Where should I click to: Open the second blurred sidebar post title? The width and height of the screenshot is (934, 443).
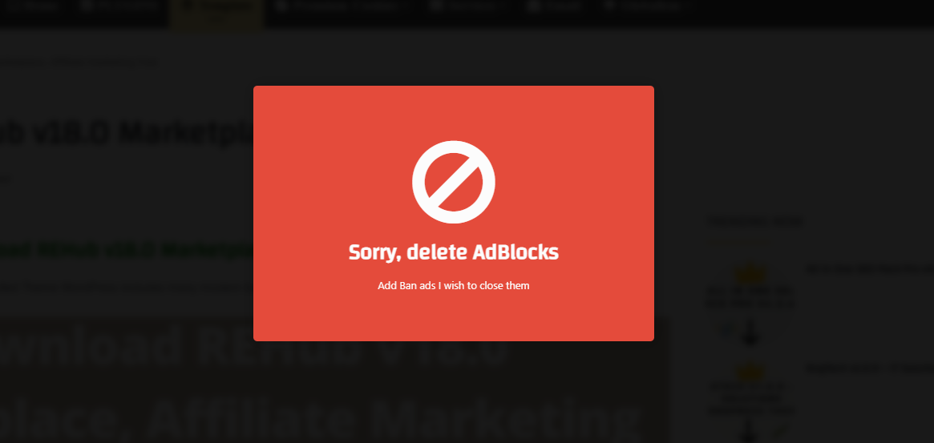point(869,368)
